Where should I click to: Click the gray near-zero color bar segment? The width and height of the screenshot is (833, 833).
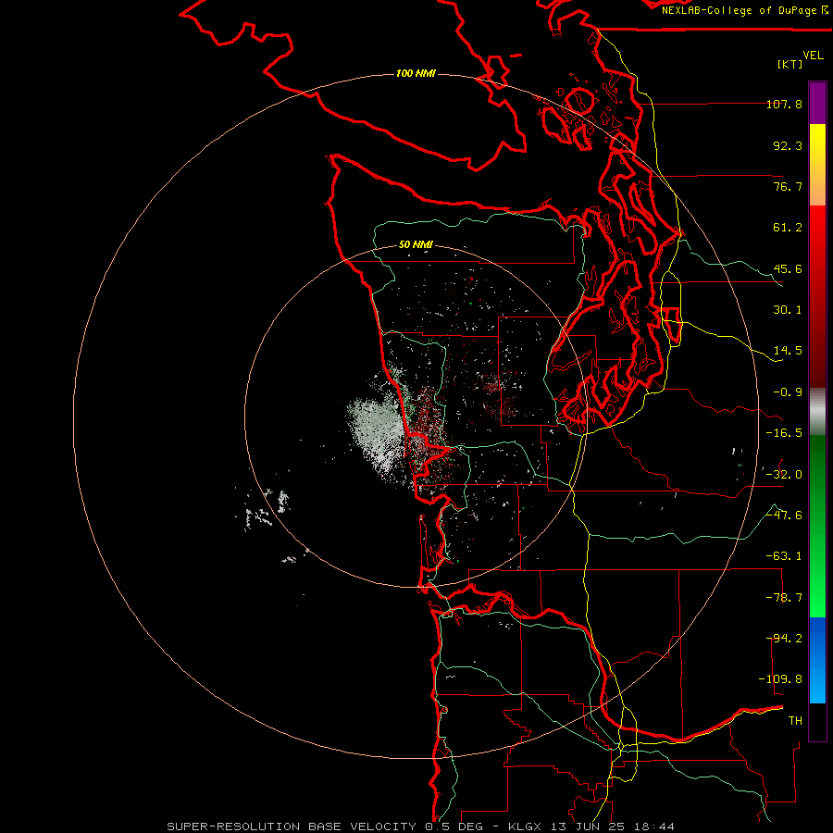click(x=817, y=412)
